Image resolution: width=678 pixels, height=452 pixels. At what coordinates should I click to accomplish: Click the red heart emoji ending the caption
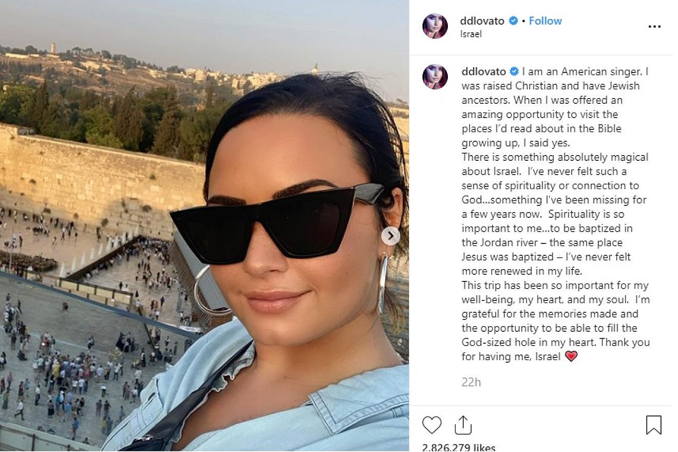point(571,356)
